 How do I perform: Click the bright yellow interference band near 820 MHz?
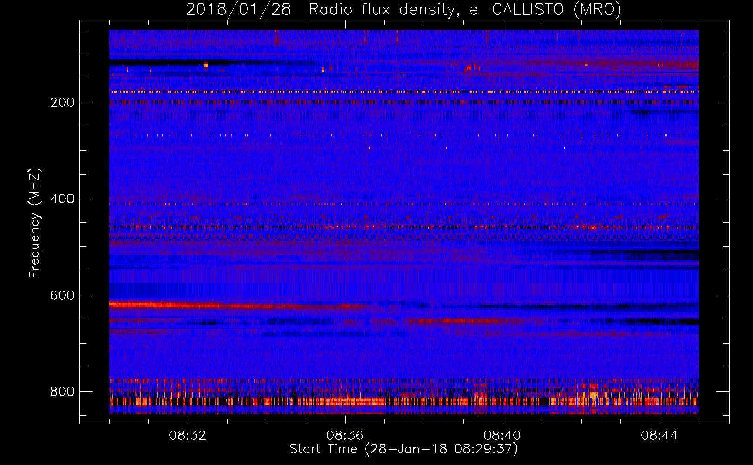[x=404, y=401]
